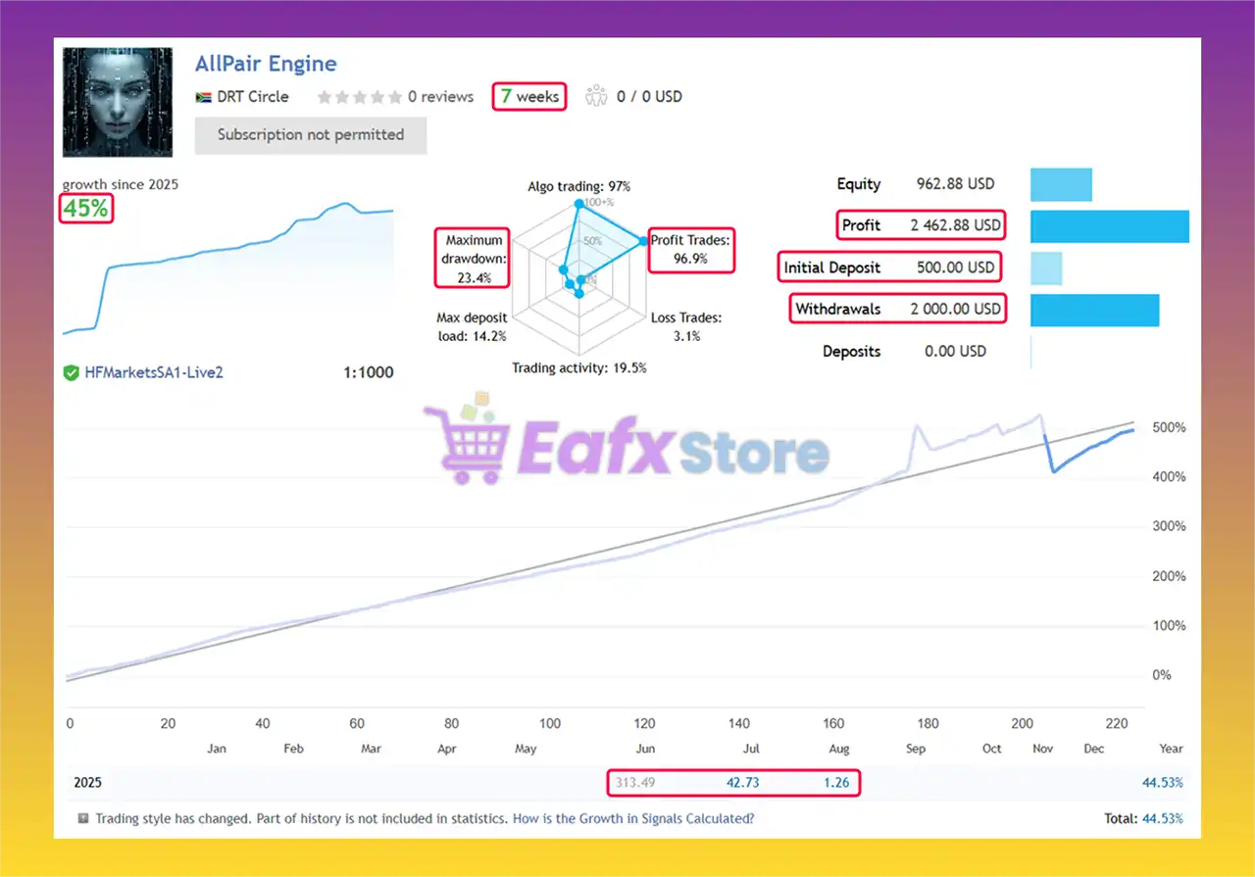Click the radar chart top vertex point
This screenshot has width=1255, height=877.
point(578,204)
